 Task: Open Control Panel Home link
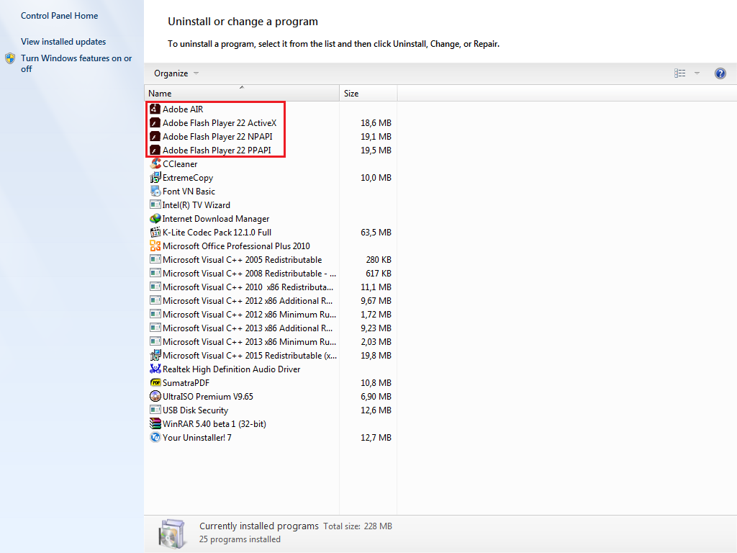59,16
